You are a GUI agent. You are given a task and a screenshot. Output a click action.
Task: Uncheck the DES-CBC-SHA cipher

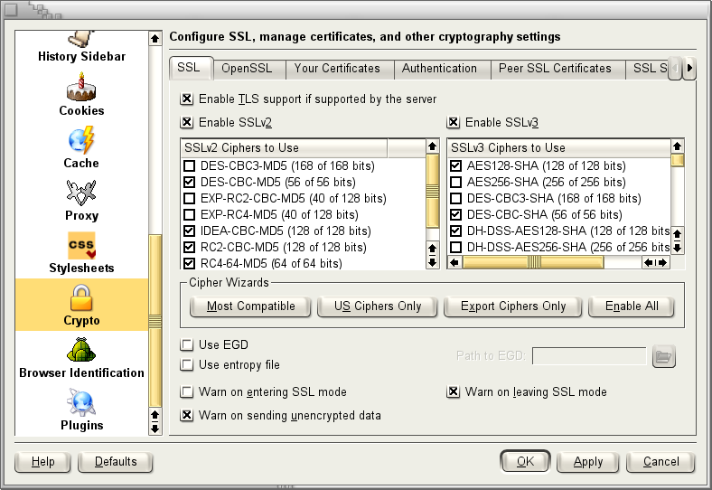[x=455, y=214]
